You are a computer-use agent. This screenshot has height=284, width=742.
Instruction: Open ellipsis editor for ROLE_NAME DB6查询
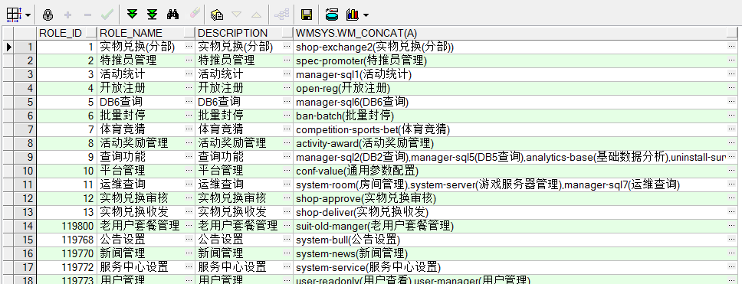(189, 102)
